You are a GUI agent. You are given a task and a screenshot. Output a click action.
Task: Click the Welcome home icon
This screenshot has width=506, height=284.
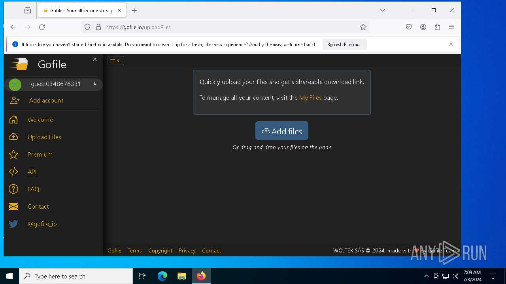click(x=13, y=120)
